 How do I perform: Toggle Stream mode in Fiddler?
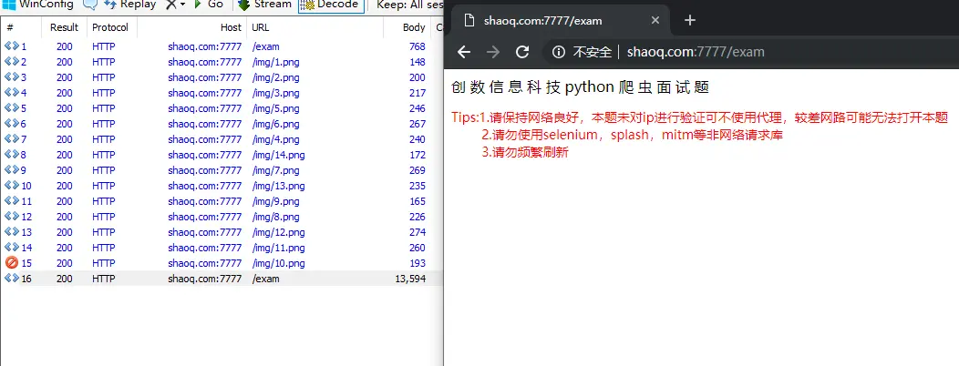pyautogui.click(x=265, y=5)
